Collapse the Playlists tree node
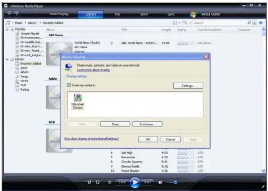The height and width of the screenshot is (191, 268). (7, 29)
